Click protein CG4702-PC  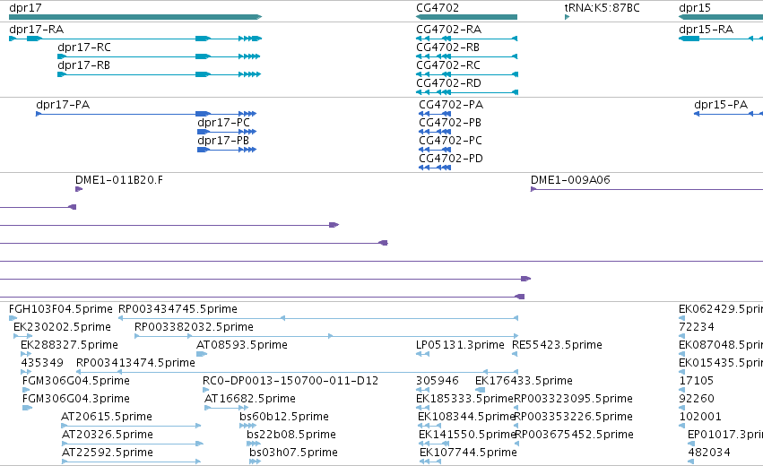(435, 150)
